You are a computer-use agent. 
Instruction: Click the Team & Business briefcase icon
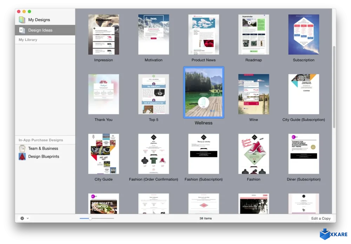point(22,148)
